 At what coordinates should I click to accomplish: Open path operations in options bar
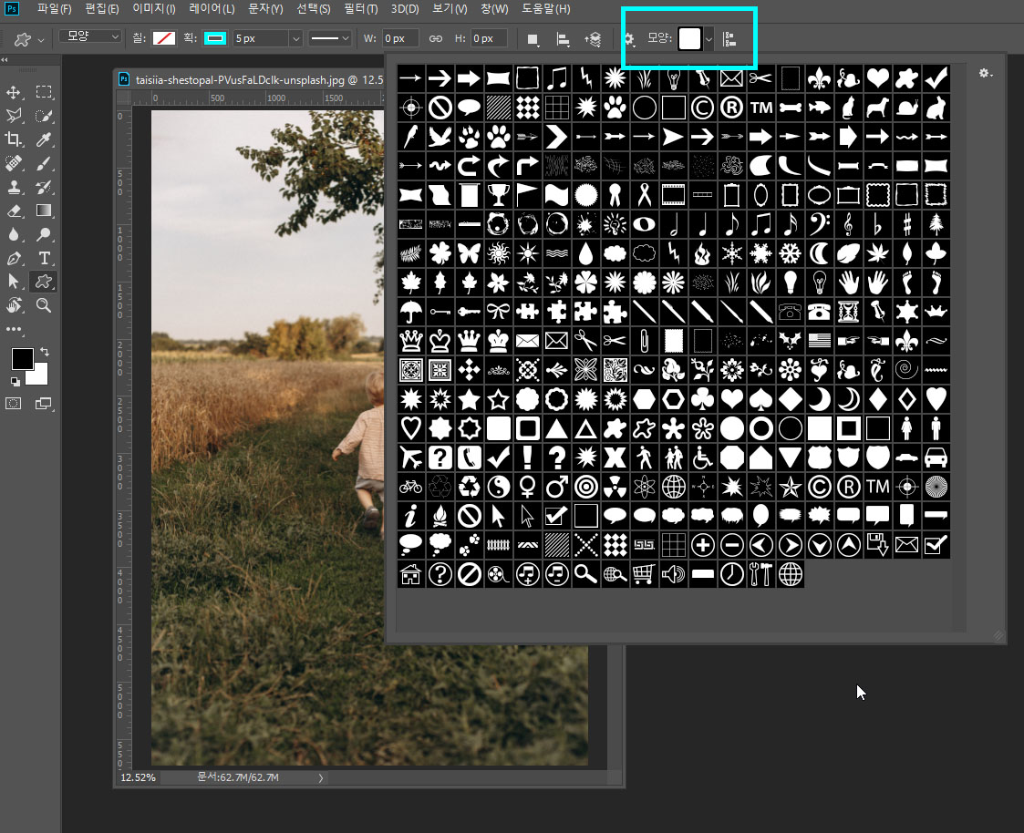[533, 39]
